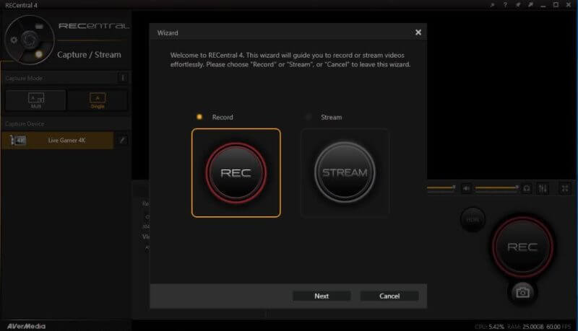578x331 pixels.
Task: Open the Capture Mode info button
Action: (x=123, y=78)
